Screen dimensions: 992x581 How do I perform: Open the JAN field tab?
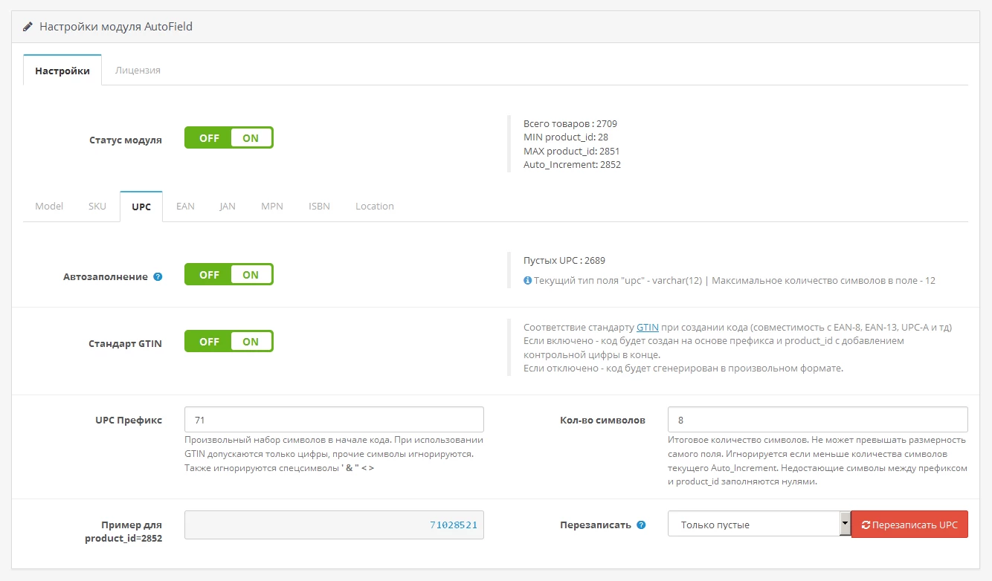tap(228, 206)
